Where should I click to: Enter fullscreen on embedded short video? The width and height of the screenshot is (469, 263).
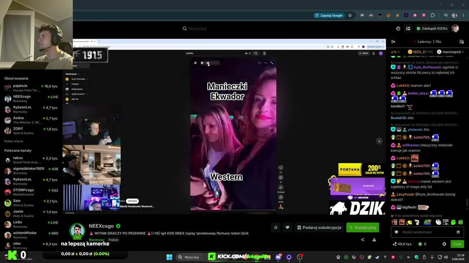272,63
